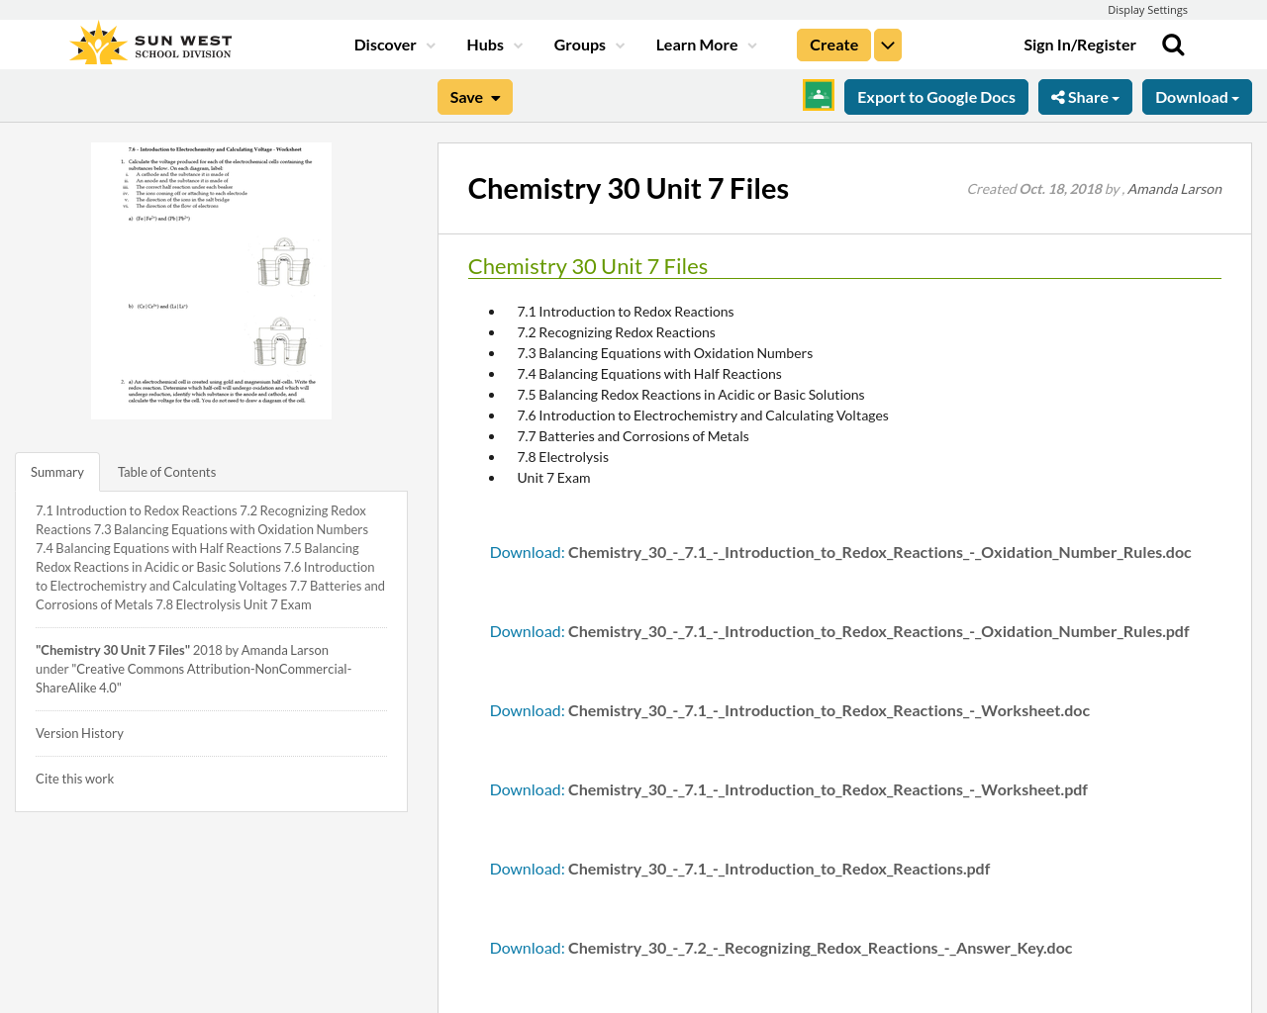
Task: Download 7.1 Redox Reactions Worksheet.doc
Action: tap(790, 710)
